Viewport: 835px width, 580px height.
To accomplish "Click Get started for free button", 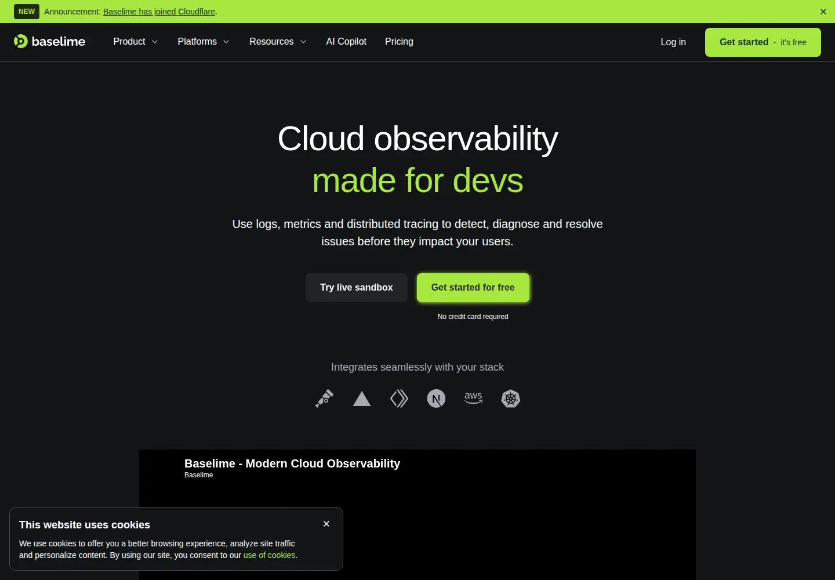I will [x=473, y=288].
